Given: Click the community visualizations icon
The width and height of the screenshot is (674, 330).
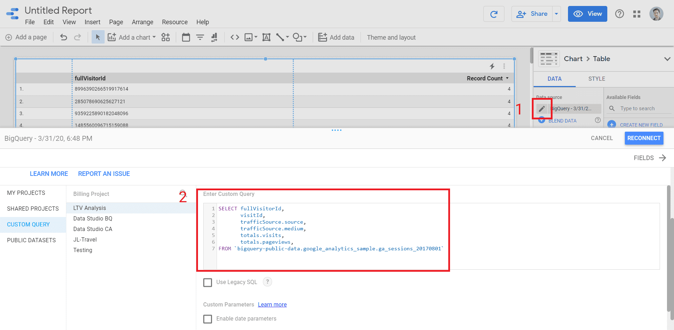Looking at the screenshot, I should tap(166, 37).
